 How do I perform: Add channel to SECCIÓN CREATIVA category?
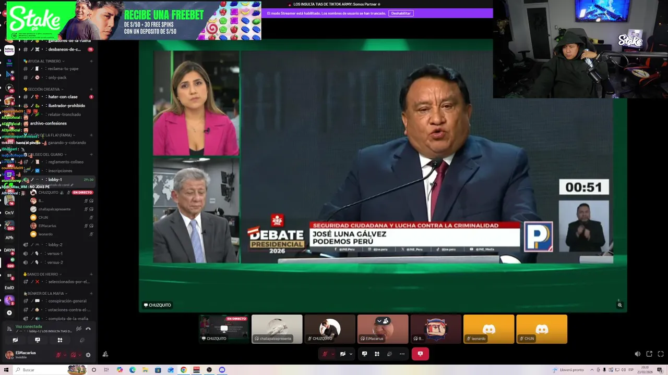coord(91,89)
